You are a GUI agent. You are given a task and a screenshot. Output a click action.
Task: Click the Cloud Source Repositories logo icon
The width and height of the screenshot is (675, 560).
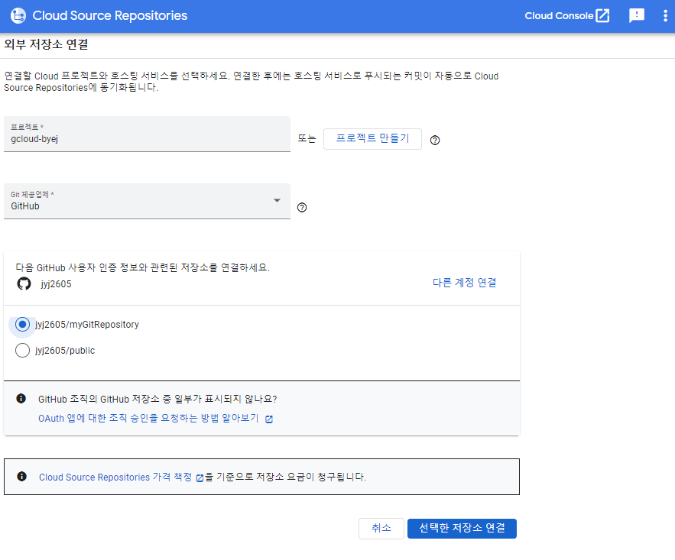[x=18, y=15]
